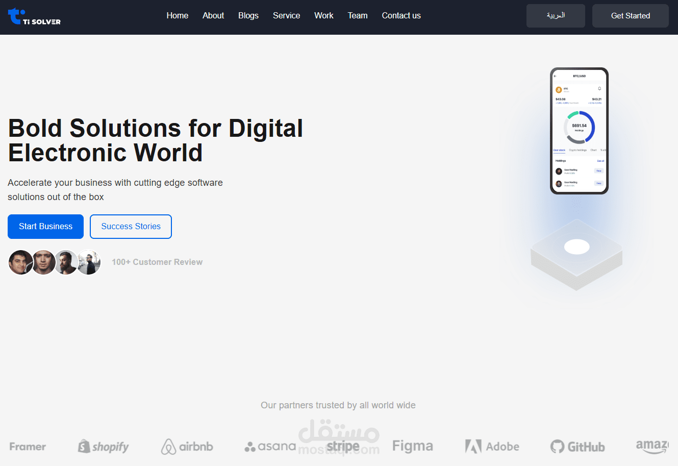Open the Contact us link
The height and width of the screenshot is (466, 678).
(401, 16)
